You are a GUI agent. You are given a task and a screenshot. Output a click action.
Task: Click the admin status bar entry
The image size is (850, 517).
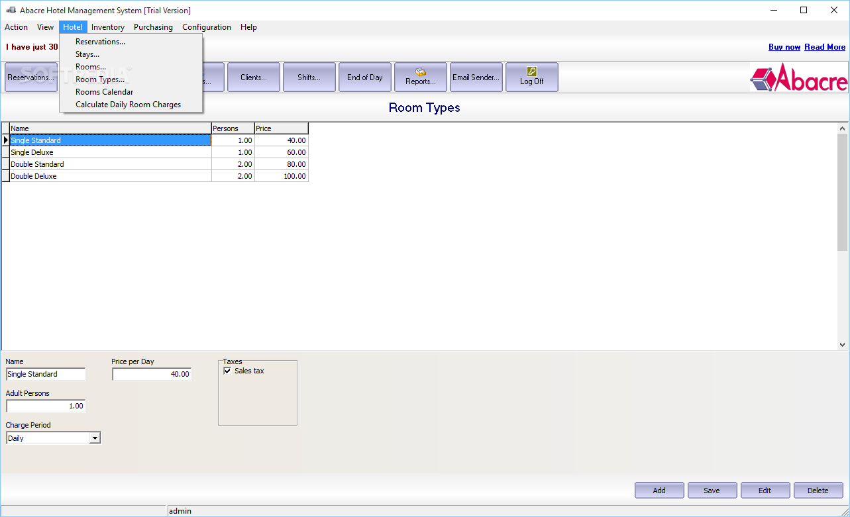pos(179,511)
